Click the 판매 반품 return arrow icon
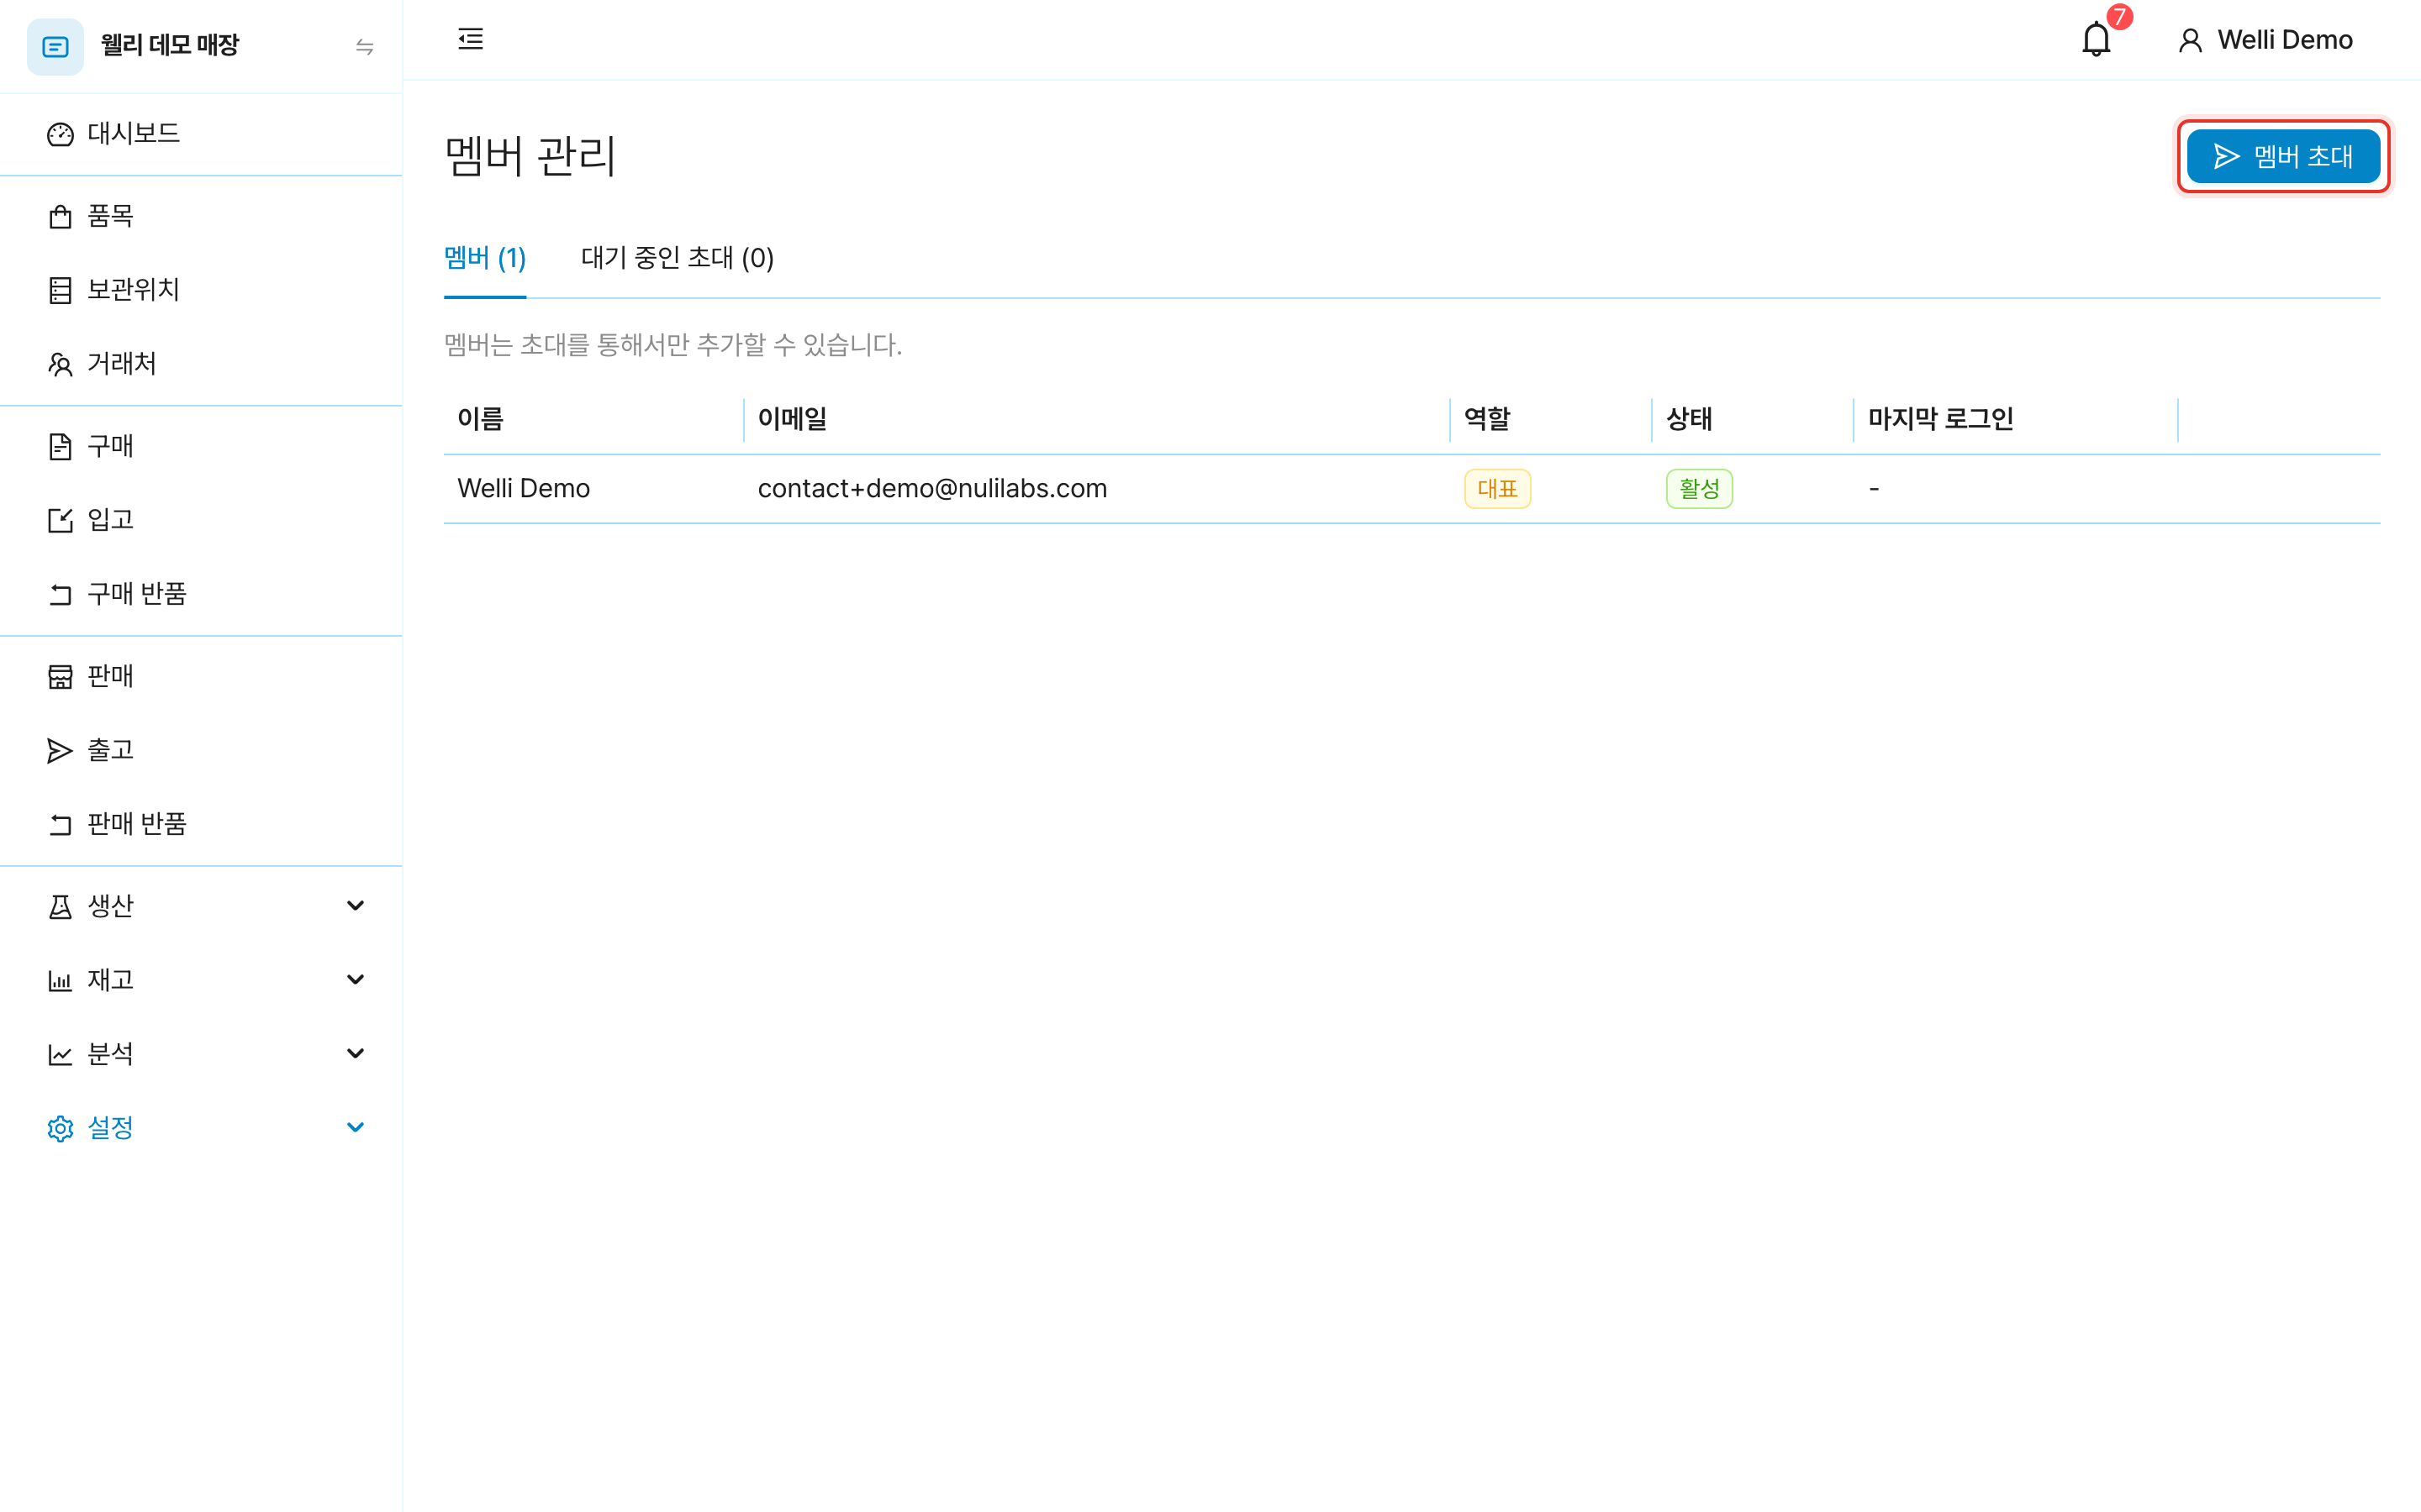 (x=60, y=824)
